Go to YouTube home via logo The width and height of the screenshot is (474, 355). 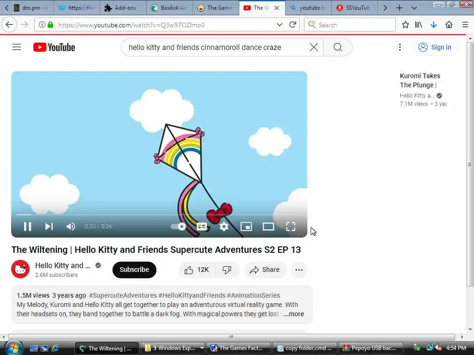(54, 48)
